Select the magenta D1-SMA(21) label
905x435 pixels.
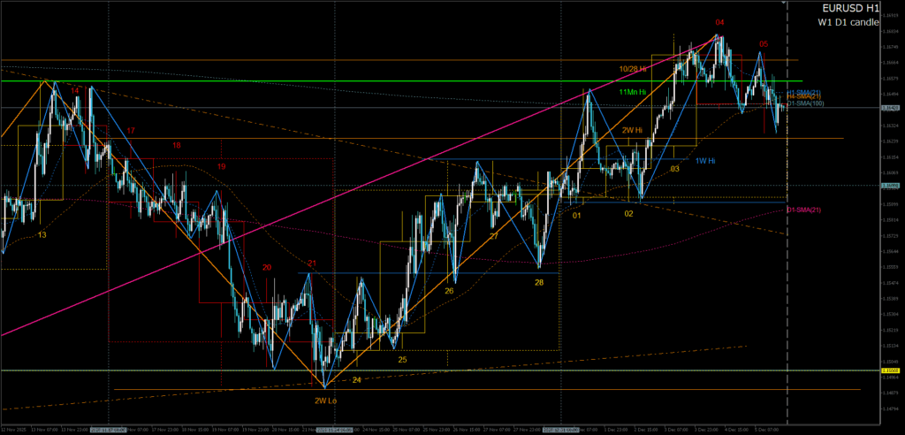(x=803, y=210)
